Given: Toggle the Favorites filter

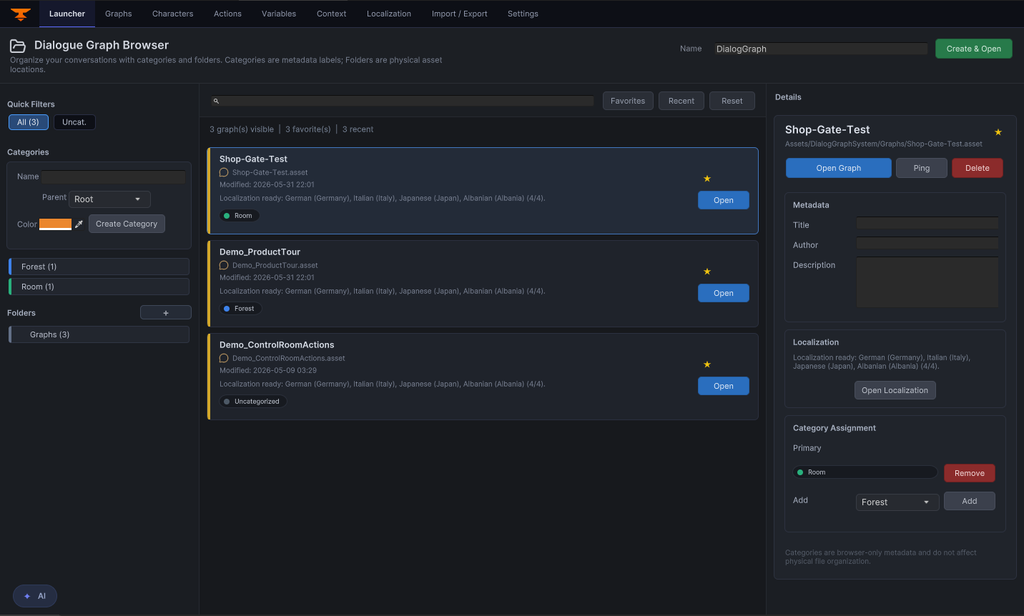Looking at the screenshot, I should pos(628,101).
